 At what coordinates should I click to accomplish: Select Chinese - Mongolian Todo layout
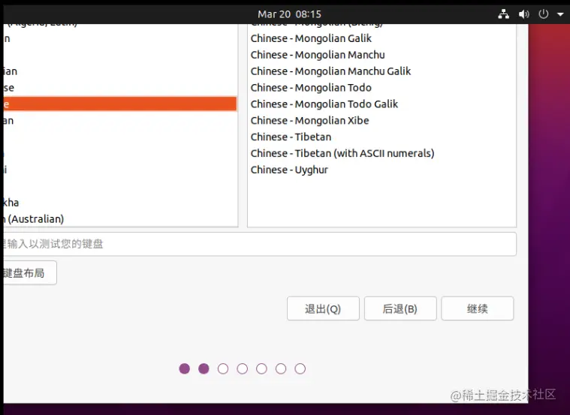(311, 88)
